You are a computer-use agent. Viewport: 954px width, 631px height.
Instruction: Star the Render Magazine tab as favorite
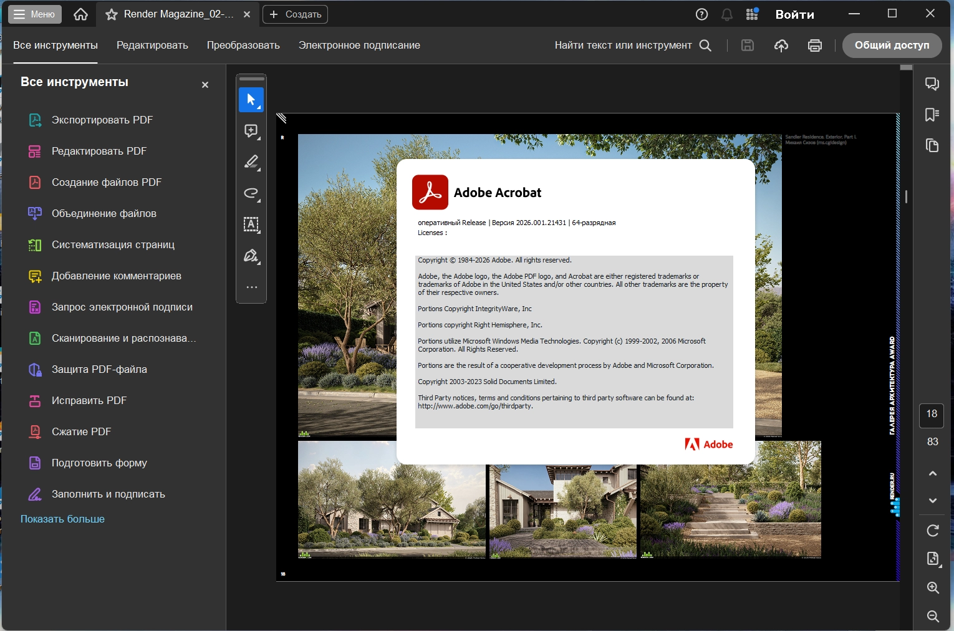click(112, 14)
